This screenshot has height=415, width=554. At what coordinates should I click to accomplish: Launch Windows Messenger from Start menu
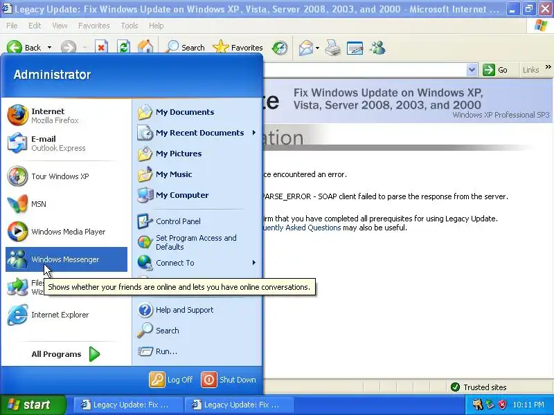(x=66, y=259)
